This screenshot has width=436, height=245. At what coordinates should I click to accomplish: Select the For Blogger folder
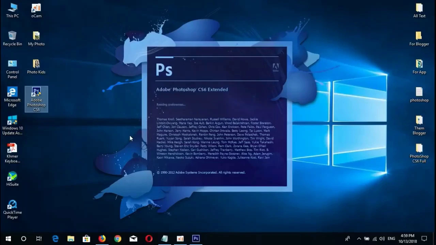pyautogui.click(x=419, y=38)
